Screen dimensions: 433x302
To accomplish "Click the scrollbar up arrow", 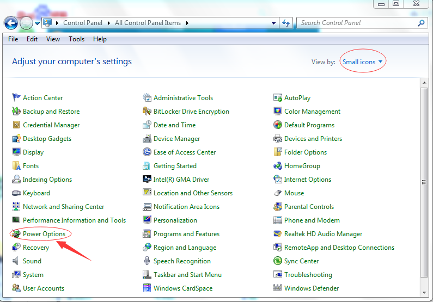I will click(x=424, y=83).
